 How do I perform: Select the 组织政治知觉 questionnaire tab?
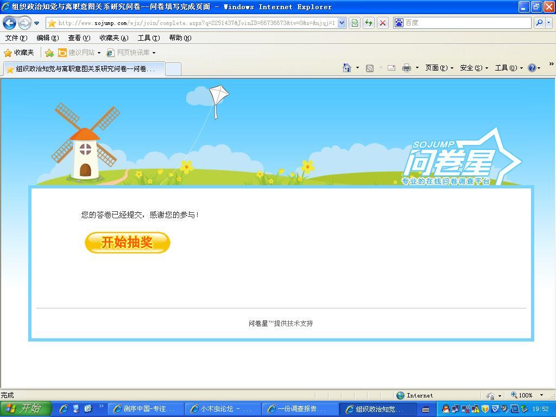click(84, 69)
